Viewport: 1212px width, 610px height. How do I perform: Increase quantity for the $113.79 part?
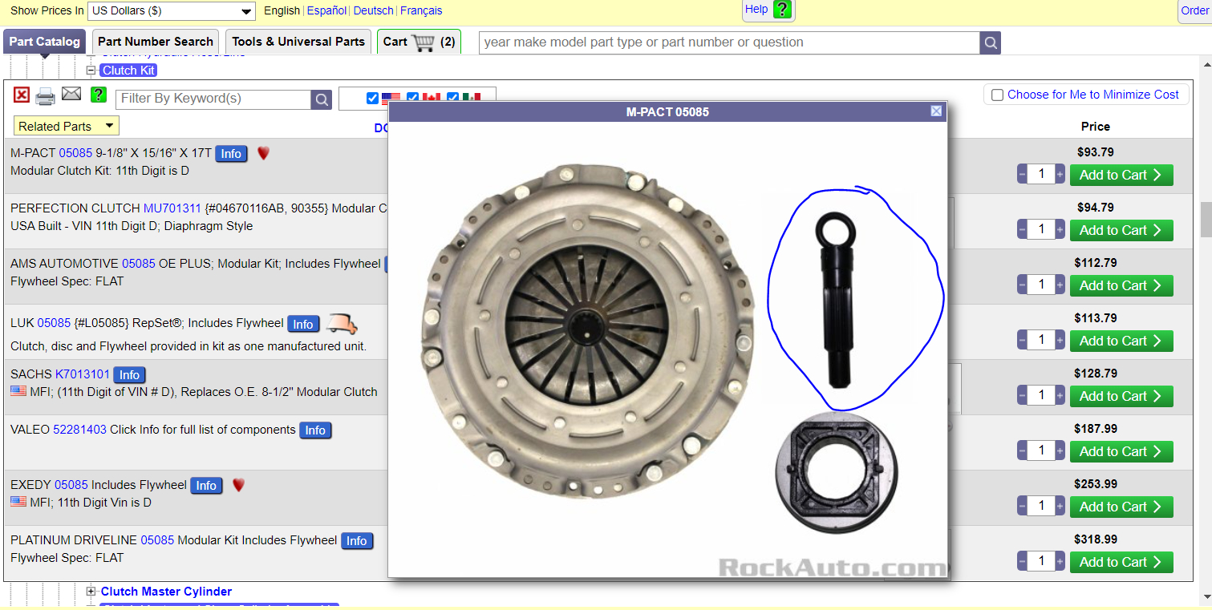pyautogui.click(x=1060, y=341)
